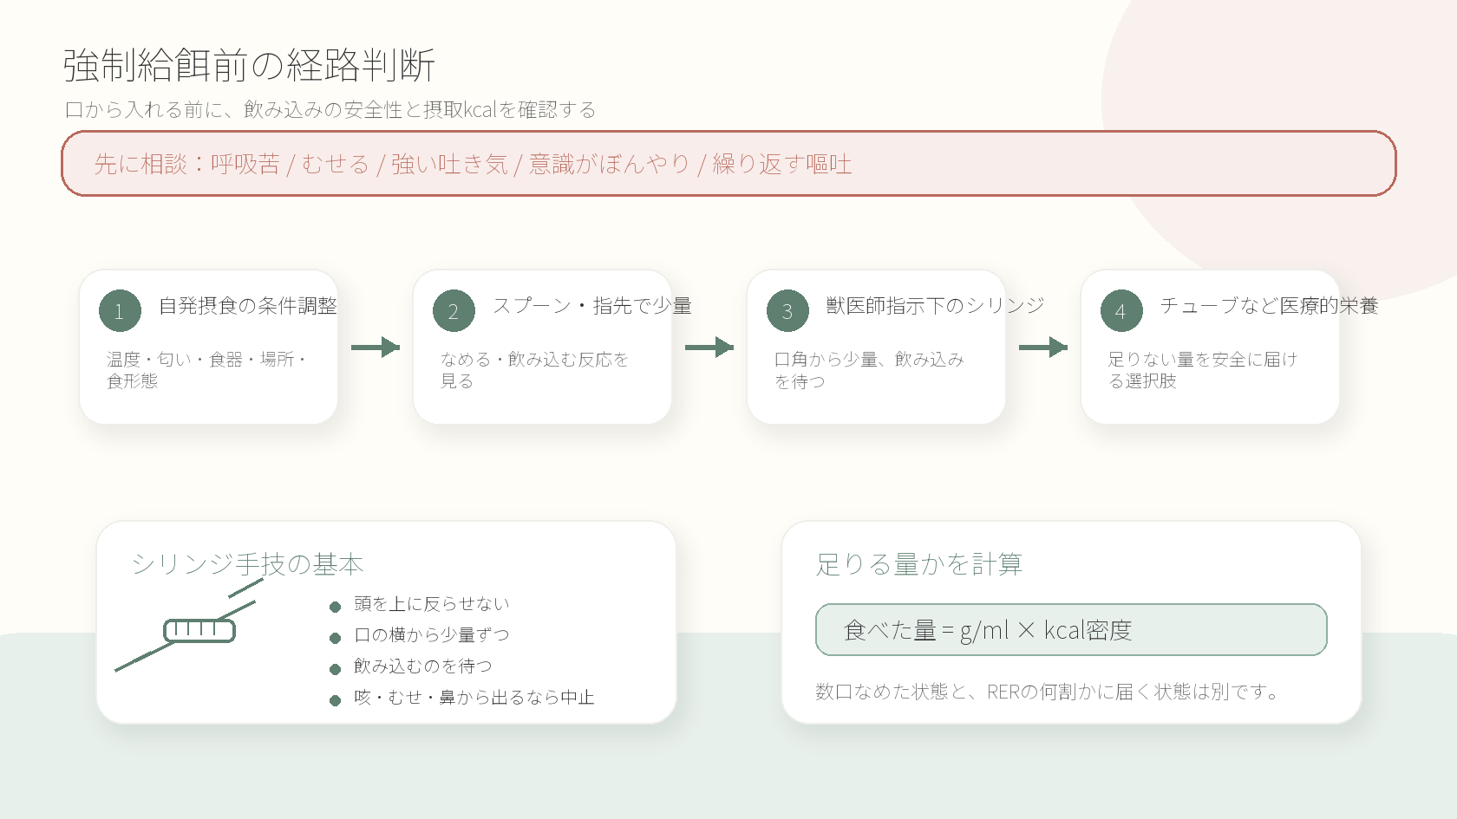Select the card title 足りる量かを計算
Image resolution: width=1457 pixels, height=819 pixels.
tap(919, 564)
